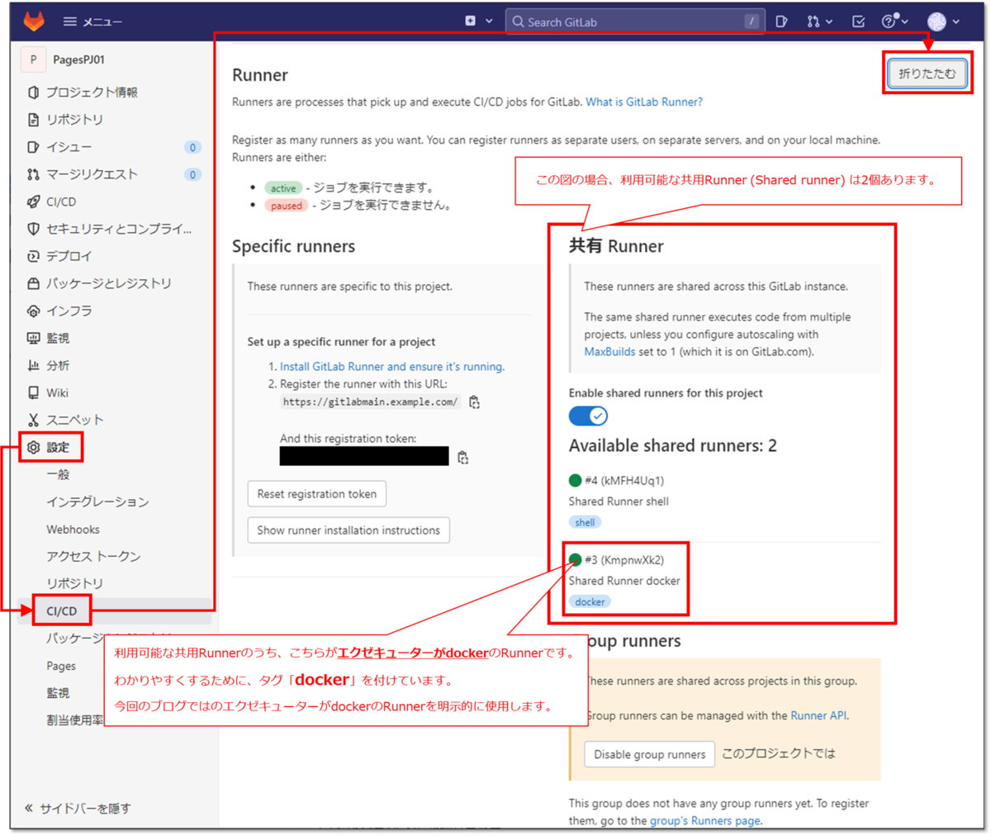The image size is (991, 836).
Task: Open PagesPJ01 project avatar
Action: [x=33, y=59]
